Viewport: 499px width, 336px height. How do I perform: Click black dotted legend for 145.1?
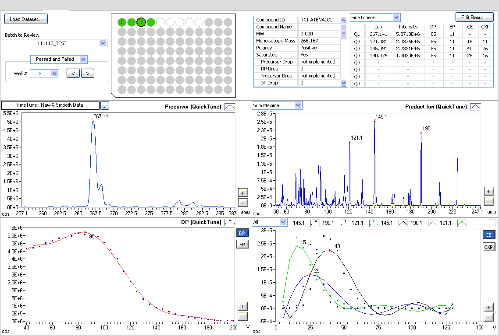315,223
